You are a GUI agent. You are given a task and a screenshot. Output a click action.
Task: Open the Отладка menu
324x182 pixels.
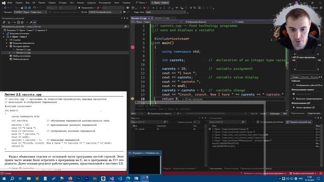(62, 3)
